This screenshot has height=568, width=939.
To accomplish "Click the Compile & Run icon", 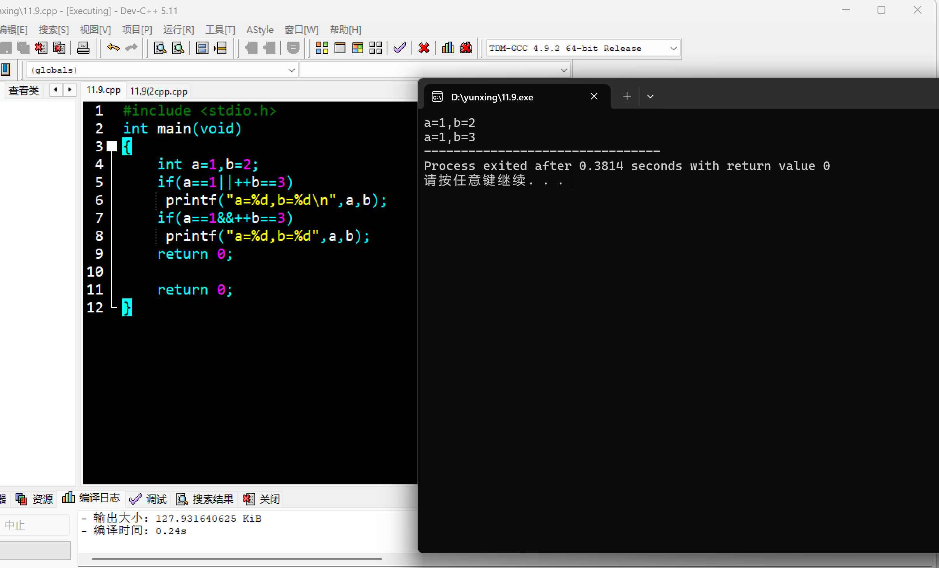I will [357, 48].
